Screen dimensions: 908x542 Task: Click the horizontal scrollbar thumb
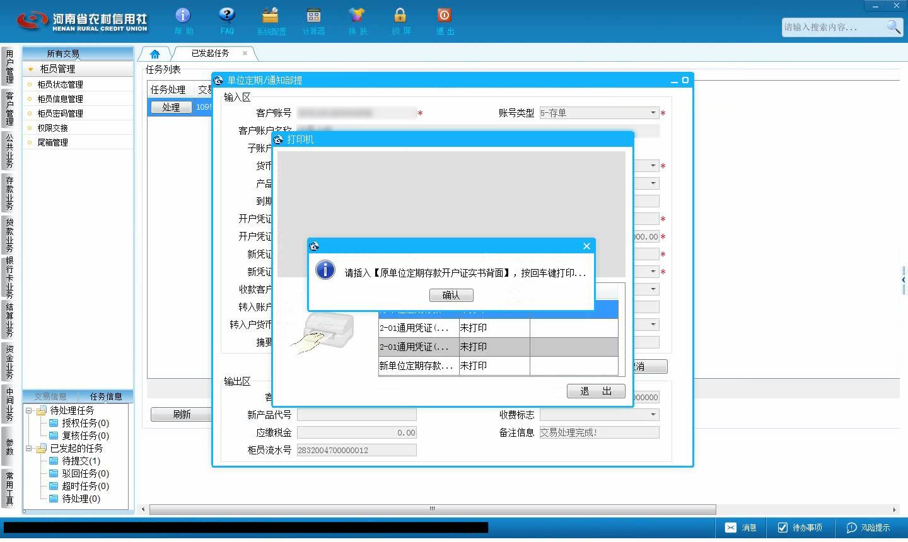coord(433,509)
